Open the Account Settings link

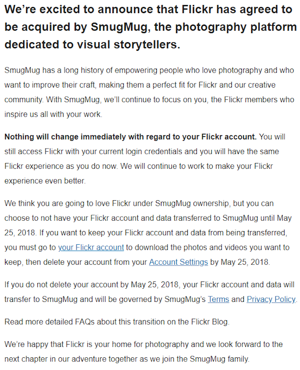pos(178,262)
